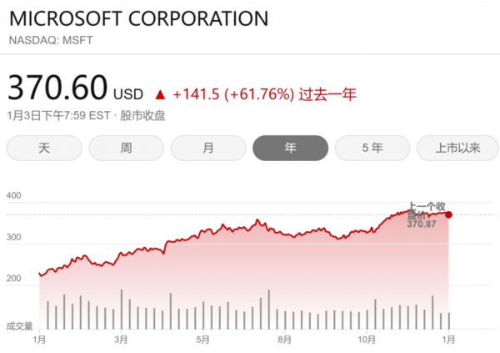The height and width of the screenshot is (353, 500).
Task: Choose the 月 (month) range tab
Action: click(x=208, y=149)
